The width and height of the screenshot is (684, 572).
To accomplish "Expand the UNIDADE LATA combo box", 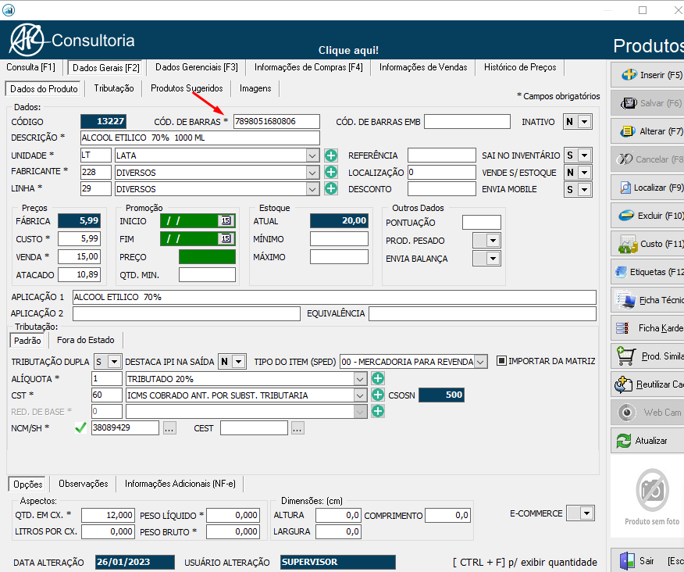I will tap(312, 156).
